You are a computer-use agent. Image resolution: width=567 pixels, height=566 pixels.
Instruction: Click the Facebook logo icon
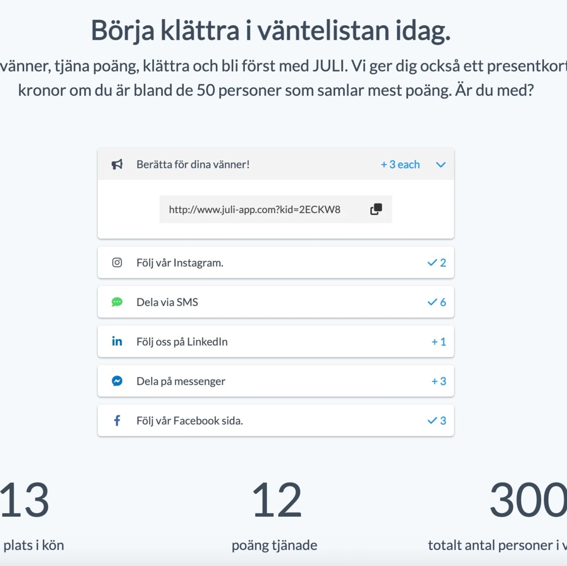[x=117, y=420]
